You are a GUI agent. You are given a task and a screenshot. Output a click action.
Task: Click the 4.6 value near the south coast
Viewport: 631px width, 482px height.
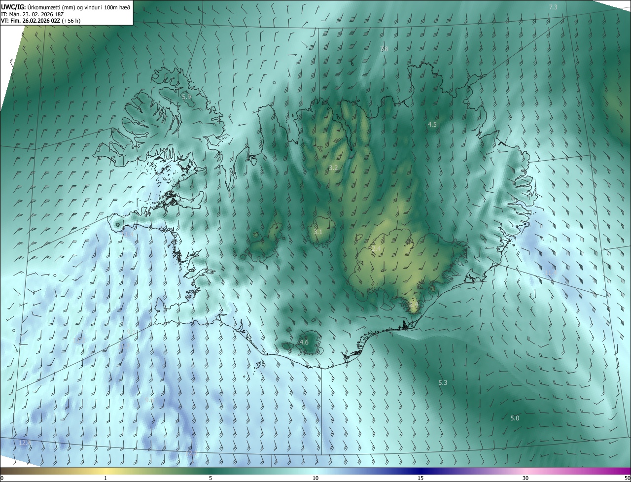click(304, 342)
